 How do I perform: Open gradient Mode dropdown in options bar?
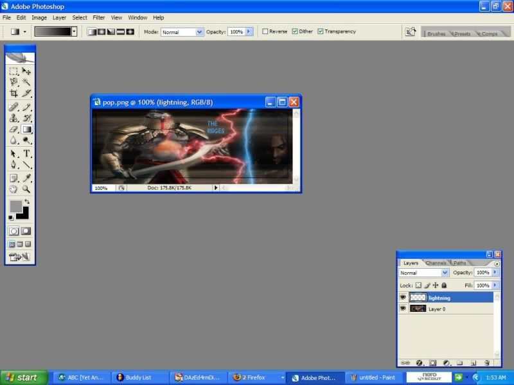coord(199,31)
